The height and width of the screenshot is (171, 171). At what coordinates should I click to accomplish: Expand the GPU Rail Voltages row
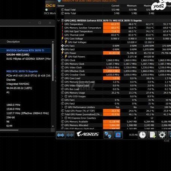(x=62, y=42)
